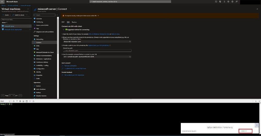
Task: Open Disks settings
Action: tap(38, 46)
